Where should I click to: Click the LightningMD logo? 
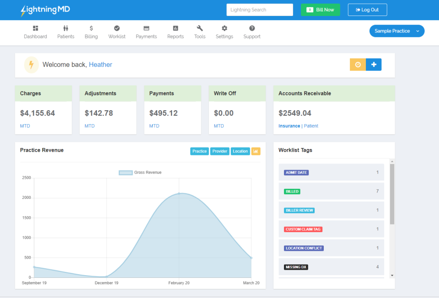point(45,10)
